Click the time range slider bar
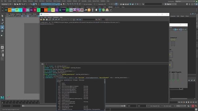The width and height of the screenshot is (198, 111). pos(74,106)
